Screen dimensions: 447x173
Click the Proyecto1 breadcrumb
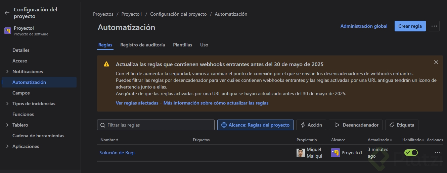[132, 14]
